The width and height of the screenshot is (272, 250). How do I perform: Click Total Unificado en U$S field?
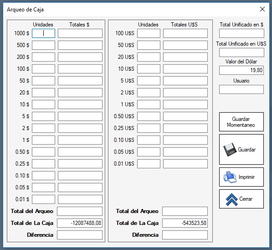pos(241,52)
